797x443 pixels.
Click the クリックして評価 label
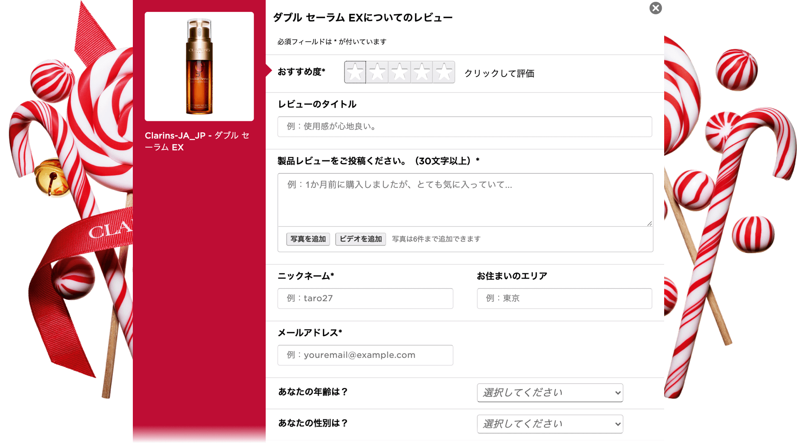[499, 74]
